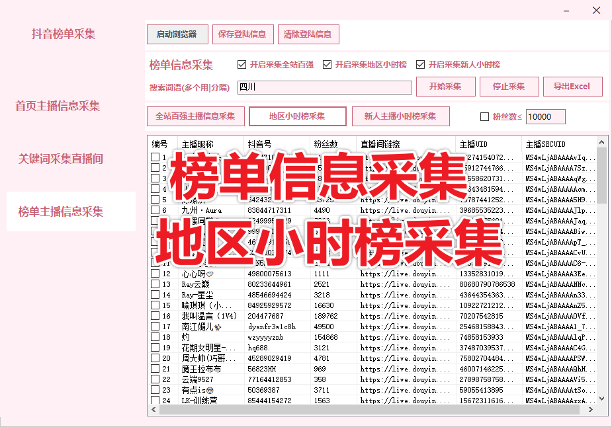Click the 粉丝数 column header
The height and width of the screenshot is (427, 612).
point(326,144)
